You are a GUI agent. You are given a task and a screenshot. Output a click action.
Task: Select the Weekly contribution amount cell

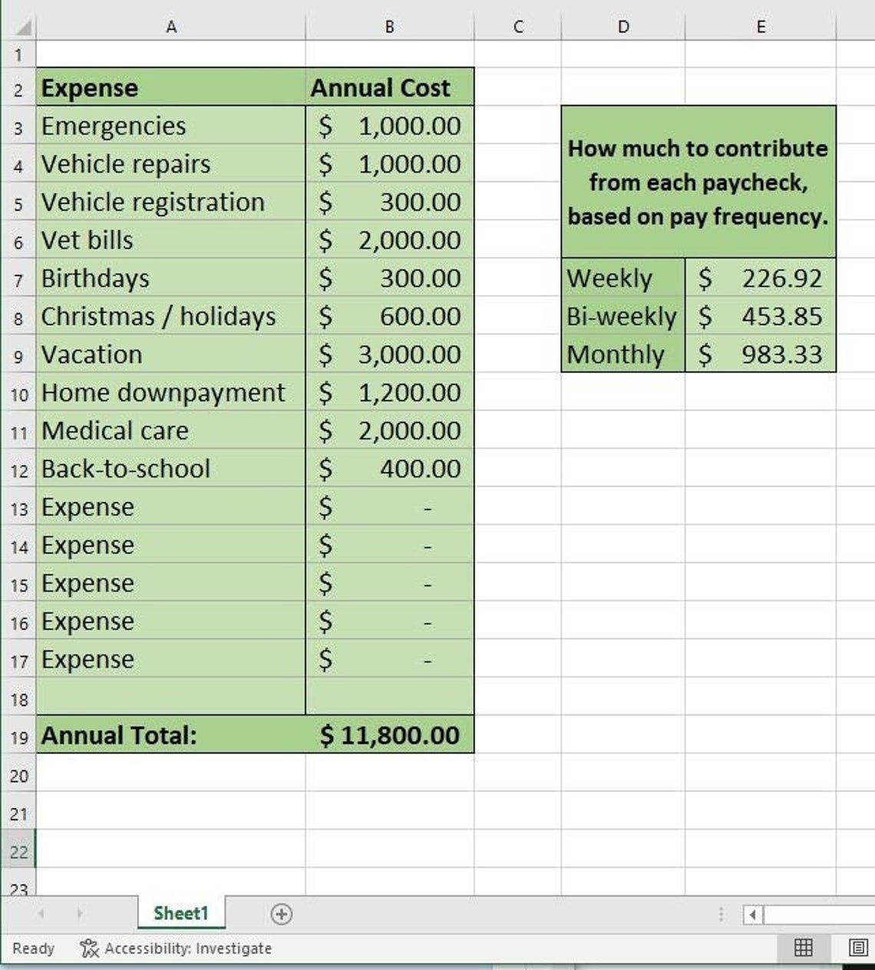tap(761, 279)
